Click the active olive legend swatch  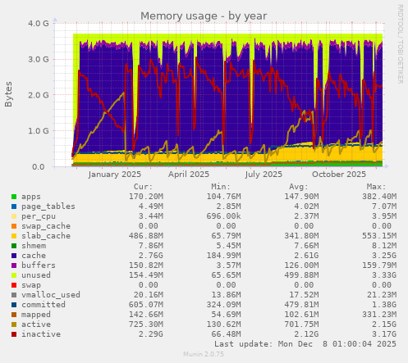coord(14,324)
